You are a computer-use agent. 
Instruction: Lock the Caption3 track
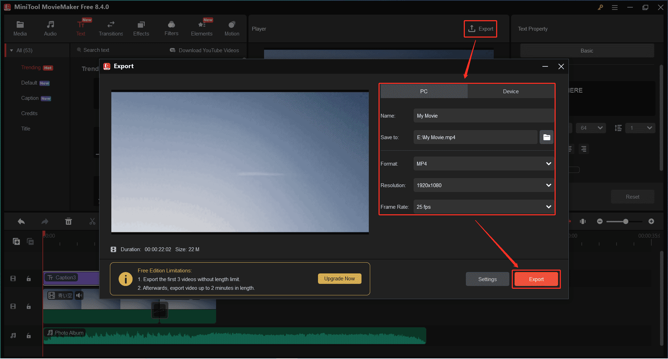tap(29, 278)
